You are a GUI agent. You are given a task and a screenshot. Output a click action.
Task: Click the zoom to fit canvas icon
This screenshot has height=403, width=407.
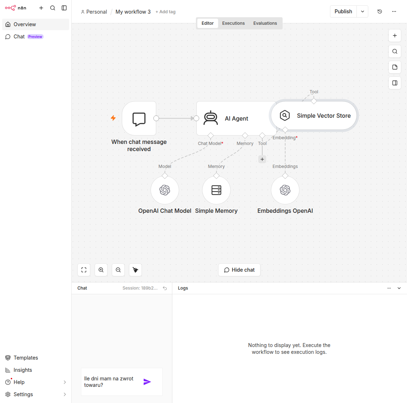[84, 270]
